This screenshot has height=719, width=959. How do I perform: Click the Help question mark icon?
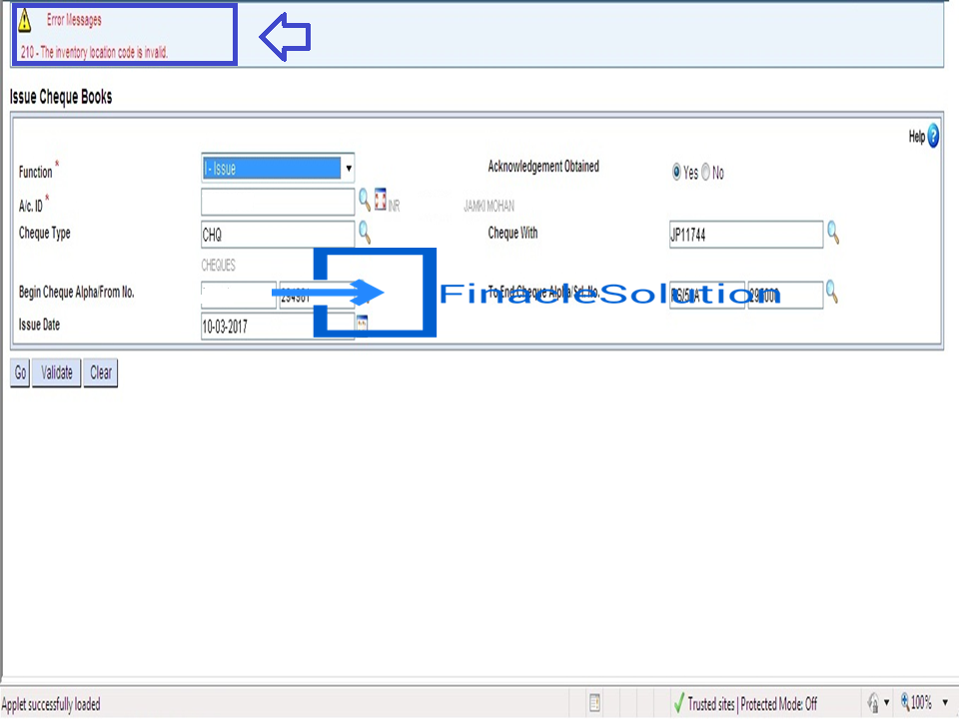pyautogui.click(x=932, y=136)
